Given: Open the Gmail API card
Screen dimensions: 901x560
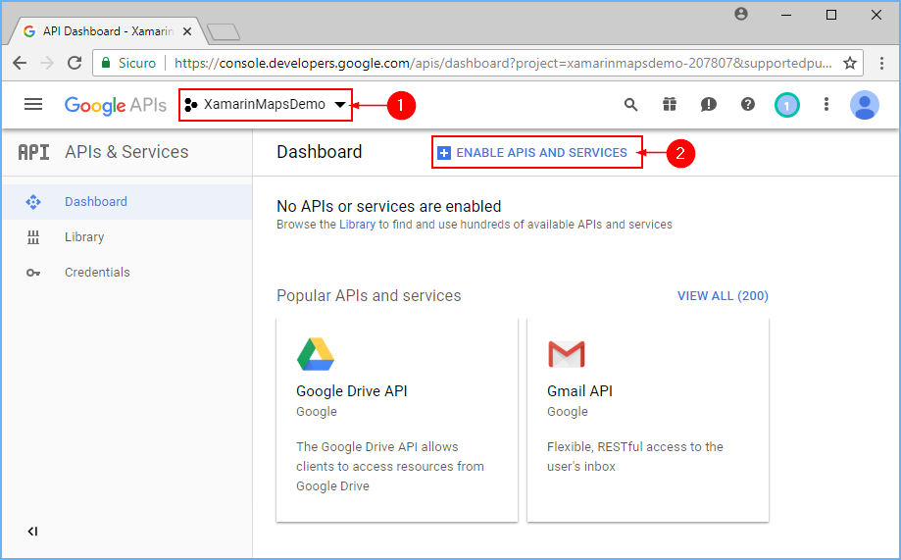Looking at the screenshot, I should pos(648,420).
